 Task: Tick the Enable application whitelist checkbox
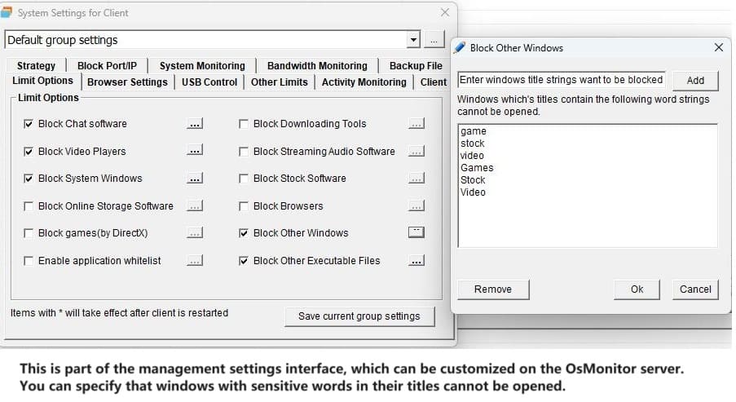tap(29, 261)
